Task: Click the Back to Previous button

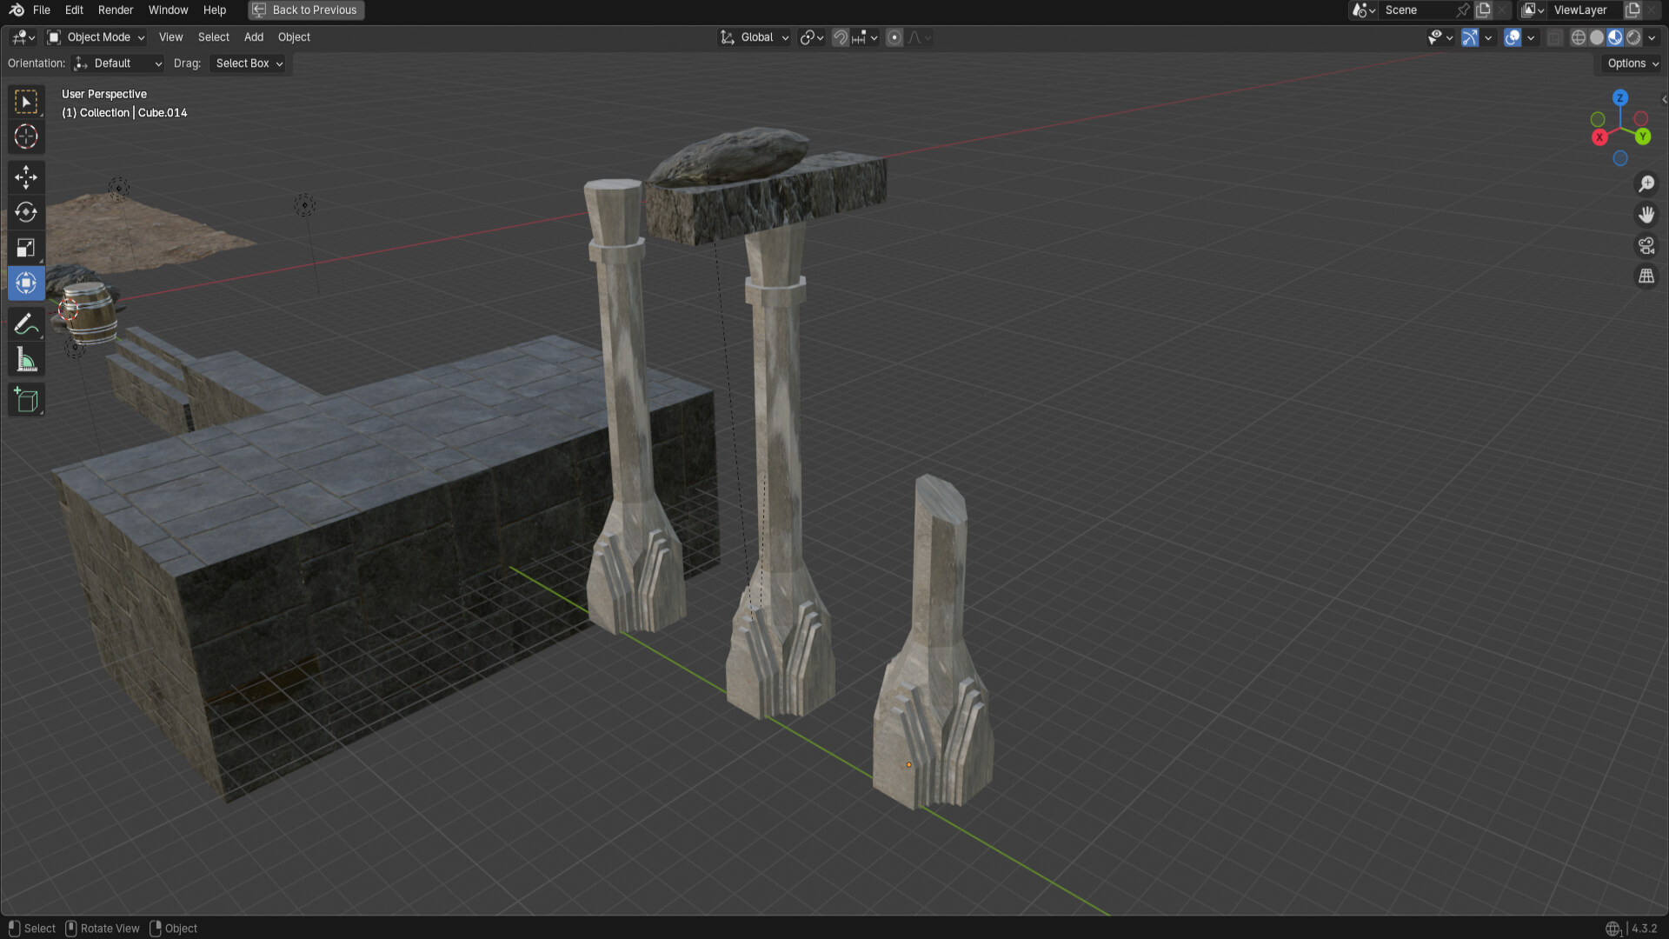Action: [x=306, y=10]
